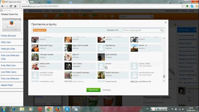Open Adobe Flash related search link
This screenshot has width=199, height=112.
[x=7, y=85]
